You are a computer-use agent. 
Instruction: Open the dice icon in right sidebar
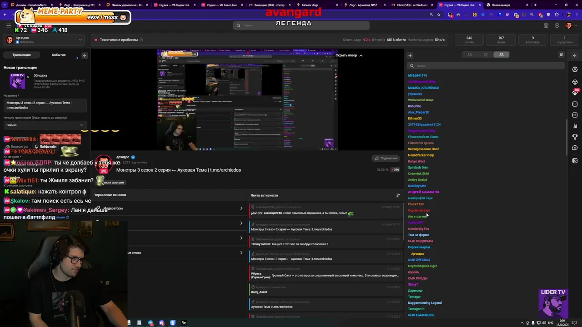[x=575, y=104]
